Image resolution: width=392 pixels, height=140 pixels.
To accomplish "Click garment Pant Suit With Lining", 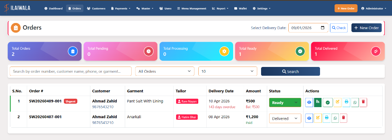I will tap(145, 101).
